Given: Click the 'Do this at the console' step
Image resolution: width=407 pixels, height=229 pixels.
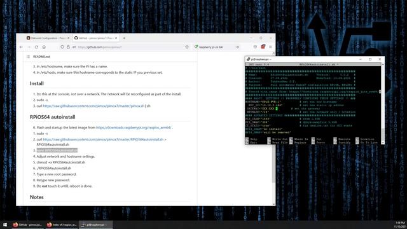Looking at the screenshot, I should coord(109,94).
